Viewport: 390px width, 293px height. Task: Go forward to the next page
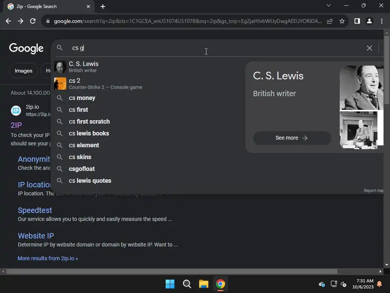click(21, 21)
